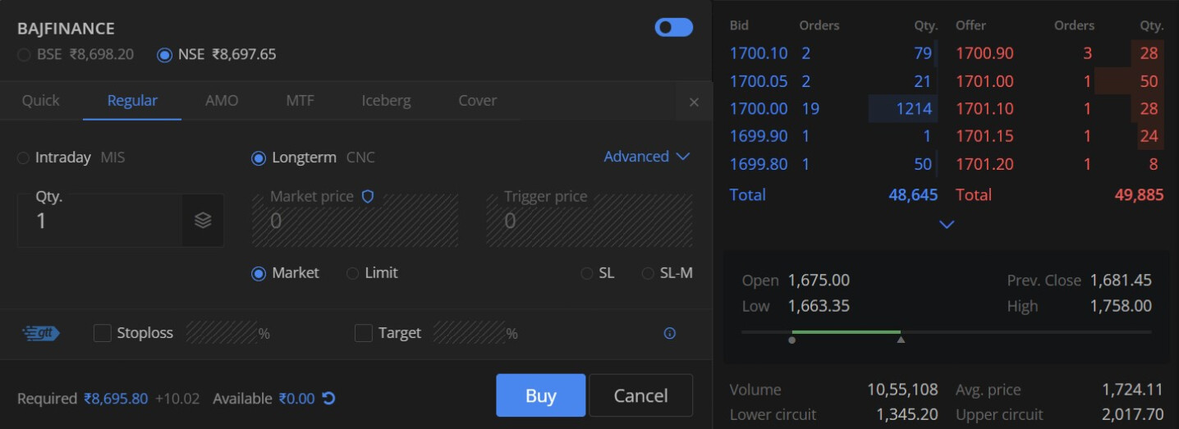1179x429 pixels.
Task: Click bid price 1700.10
Action: click(x=759, y=53)
